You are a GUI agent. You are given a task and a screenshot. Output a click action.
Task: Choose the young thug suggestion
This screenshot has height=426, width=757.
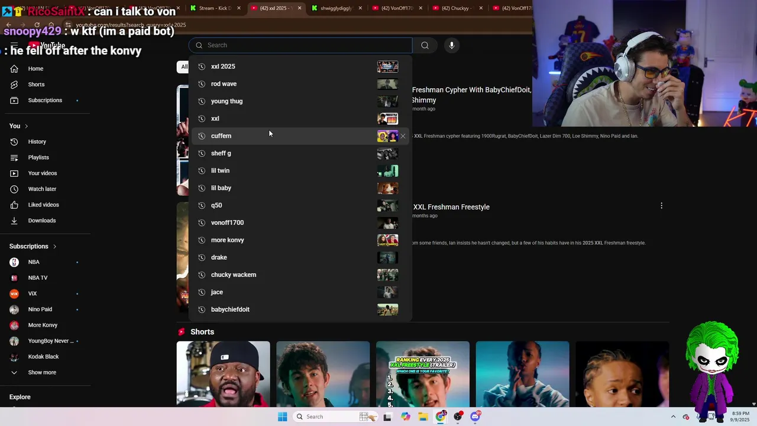(x=300, y=101)
